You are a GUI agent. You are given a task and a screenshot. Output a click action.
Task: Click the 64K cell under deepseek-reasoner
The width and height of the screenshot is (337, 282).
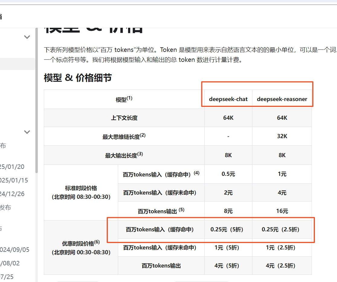pos(282,118)
